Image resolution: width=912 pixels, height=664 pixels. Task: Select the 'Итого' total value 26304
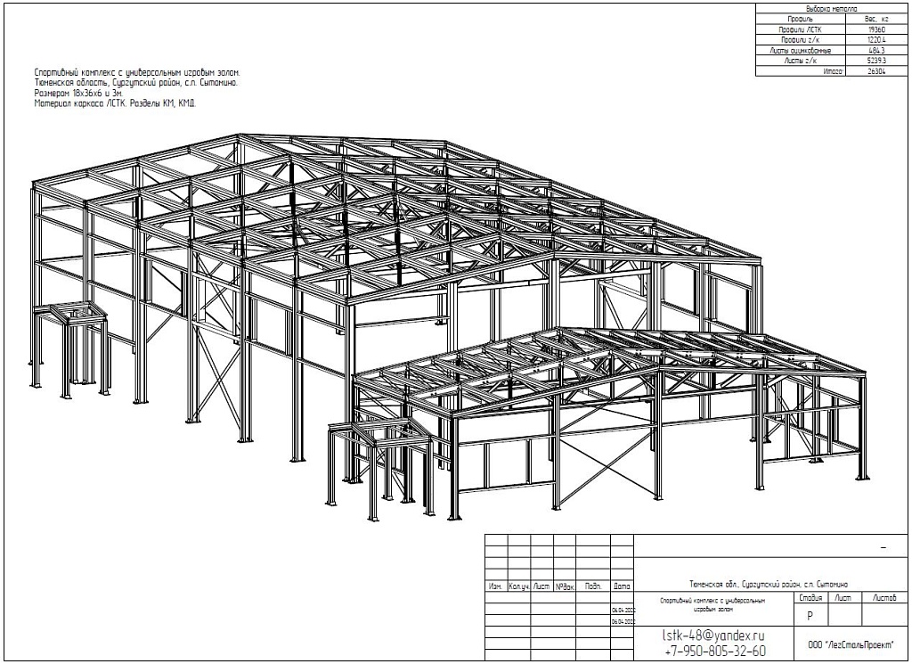(878, 73)
